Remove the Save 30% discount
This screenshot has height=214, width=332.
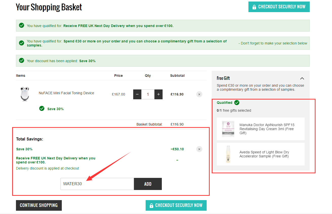[199, 149]
